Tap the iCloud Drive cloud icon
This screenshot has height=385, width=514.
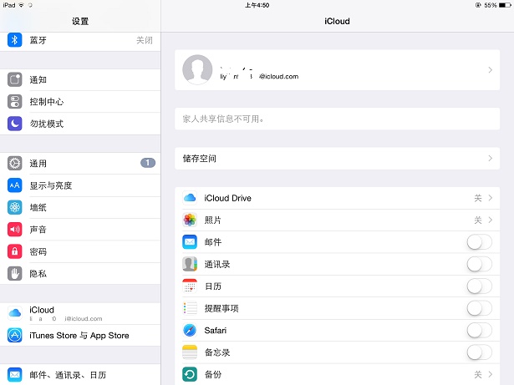point(190,198)
